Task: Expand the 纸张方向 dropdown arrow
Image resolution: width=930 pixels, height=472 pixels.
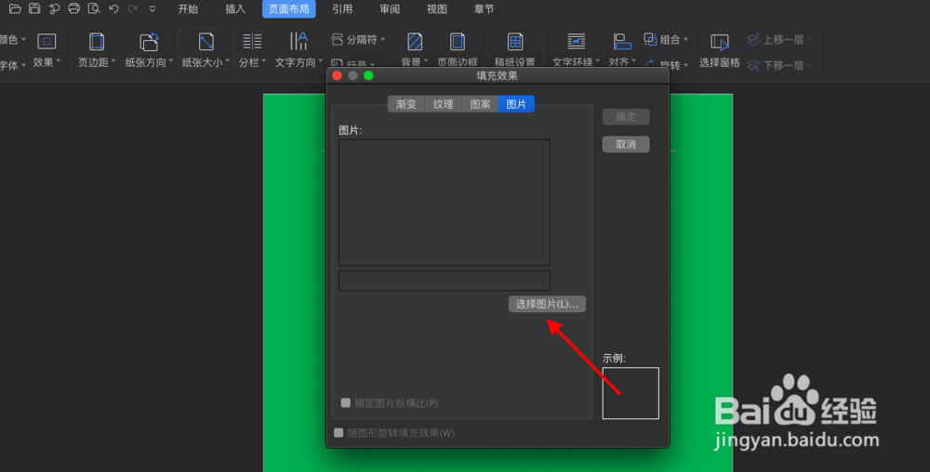Action: click(171, 61)
